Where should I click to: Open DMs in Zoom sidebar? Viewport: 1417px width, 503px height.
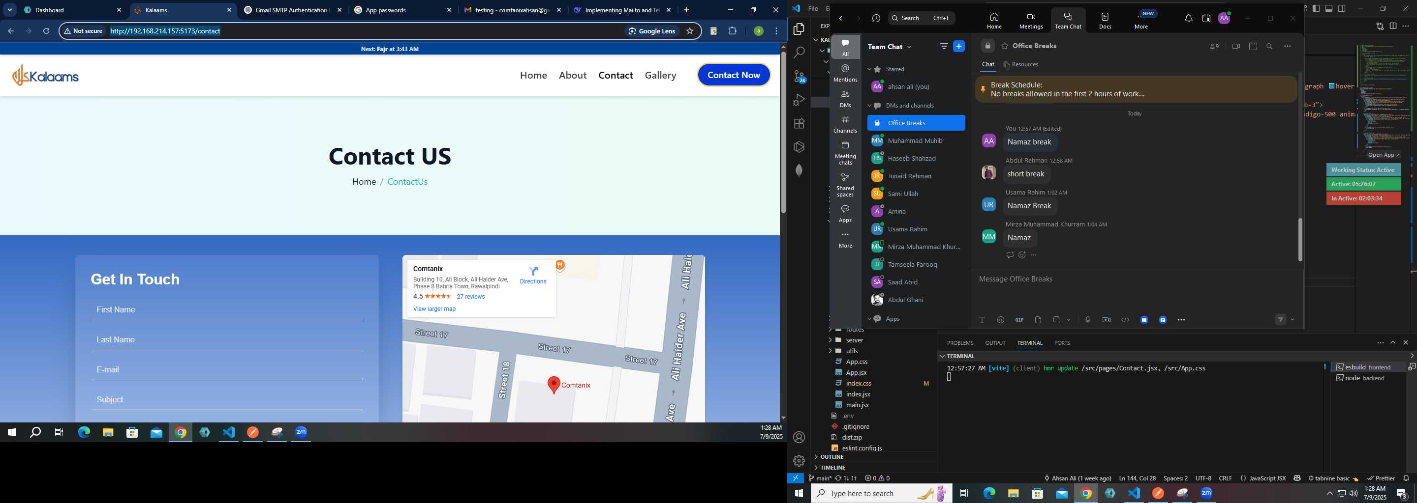pyautogui.click(x=845, y=98)
